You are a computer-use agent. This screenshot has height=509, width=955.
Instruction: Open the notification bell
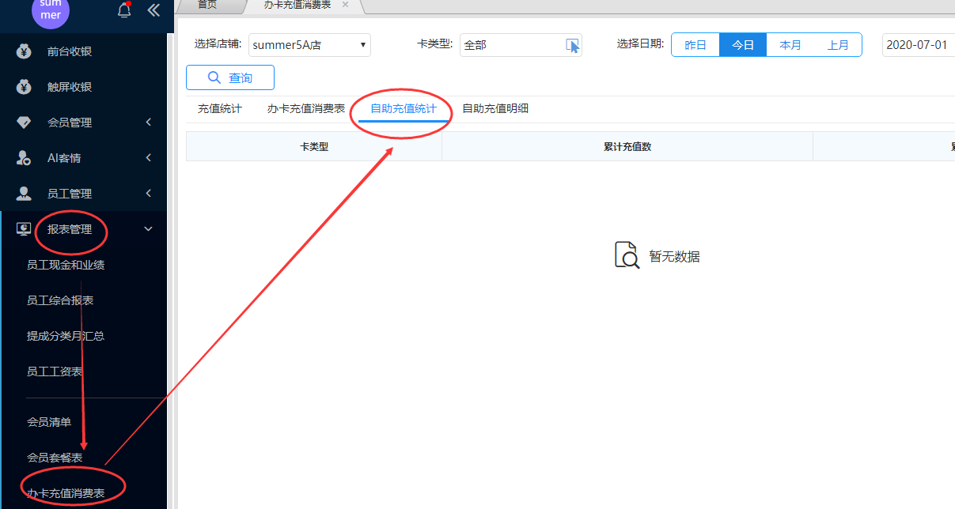coord(124,10)
